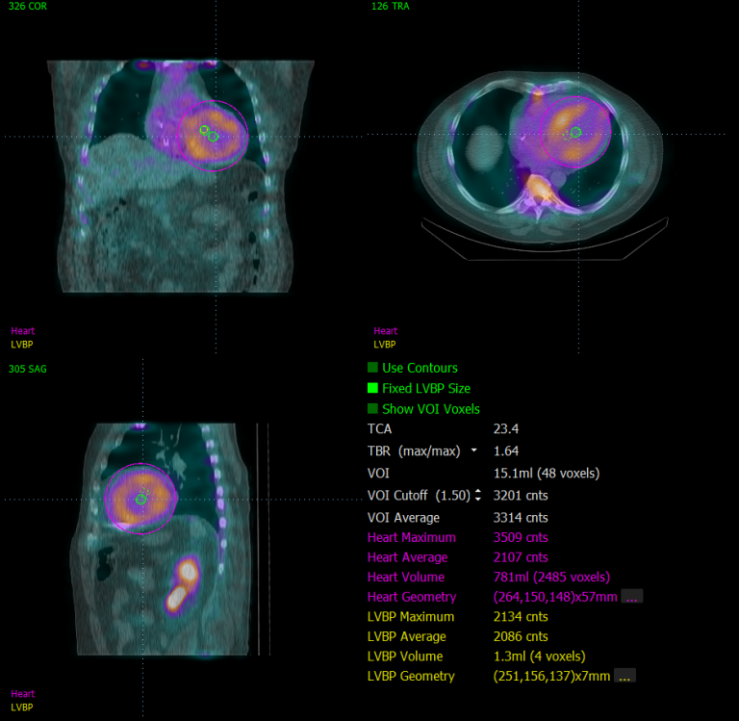
Task: Click the VOI Cutoff value 3201 cnts
Action: click(521, 495)
